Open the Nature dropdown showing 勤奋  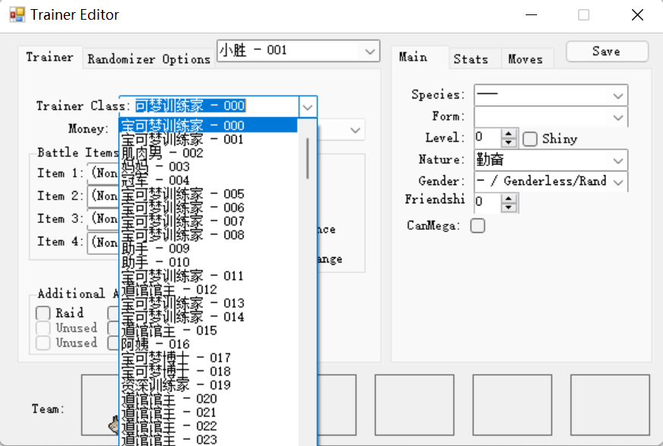pos(617,160)
